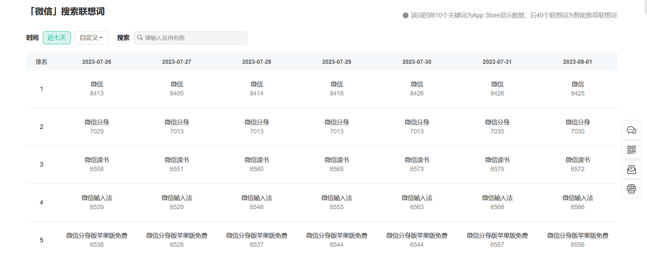Click the value 7030
Screen dimensions: 647x258
click(577, 131)
